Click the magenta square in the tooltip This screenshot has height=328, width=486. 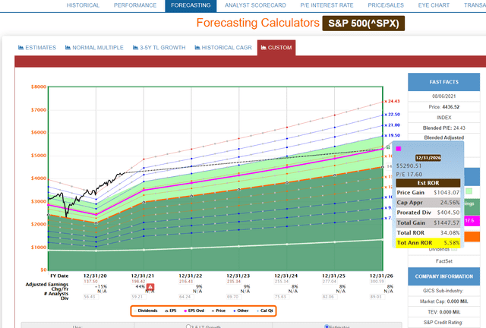click(x=399, y=149)
